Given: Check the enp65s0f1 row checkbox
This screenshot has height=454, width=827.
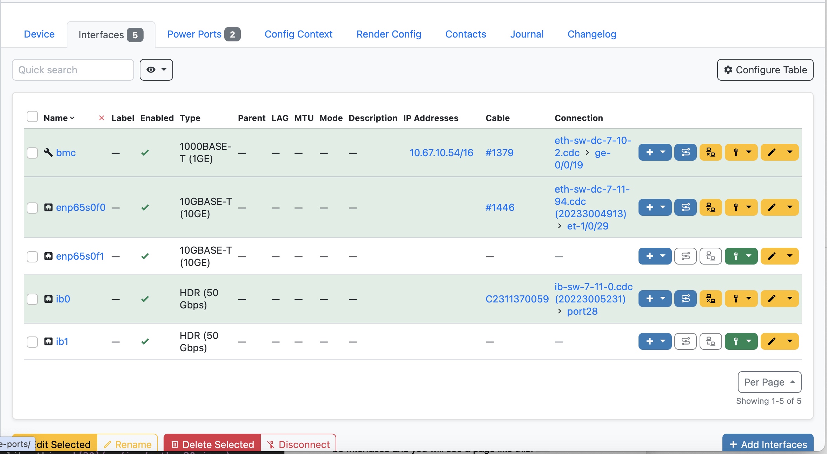Looking at the screenshot, I should [32, 256].
